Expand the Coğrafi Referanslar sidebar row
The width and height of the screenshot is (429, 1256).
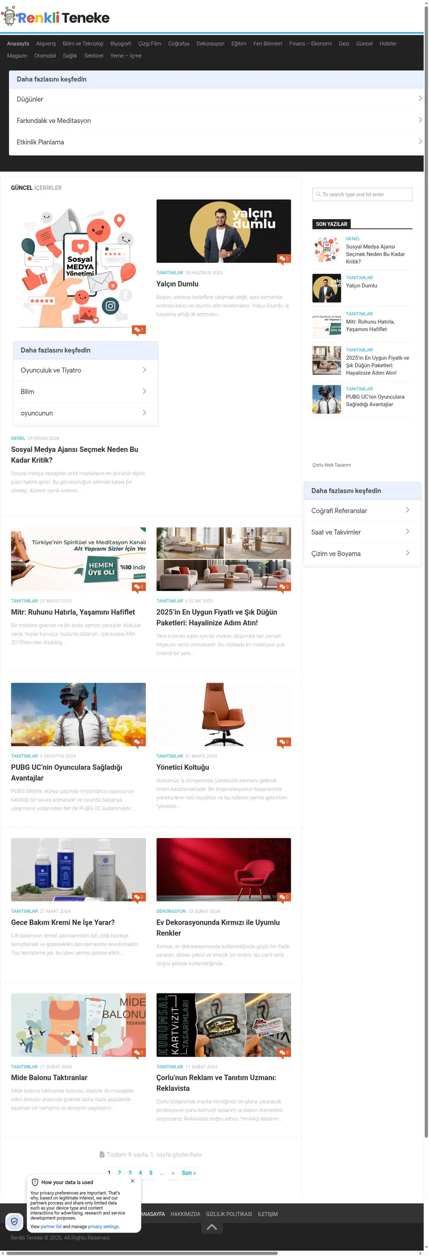point(362,511)
